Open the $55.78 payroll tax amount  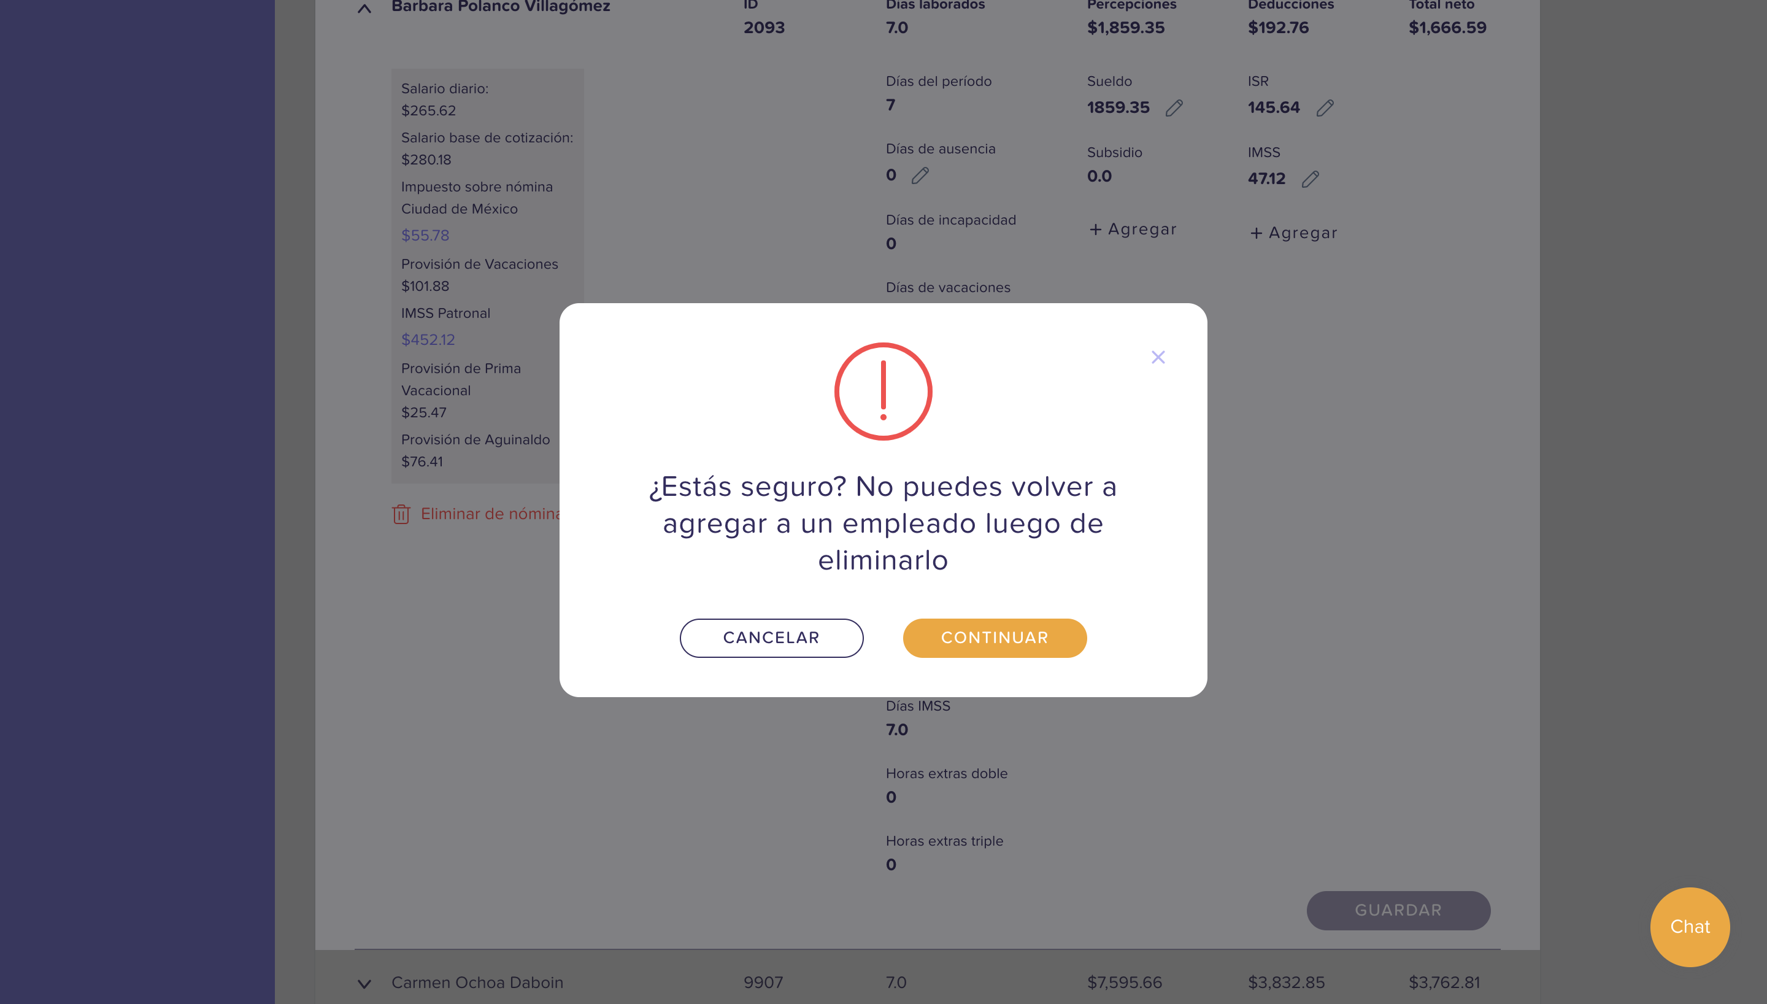(x=425, y=235)
